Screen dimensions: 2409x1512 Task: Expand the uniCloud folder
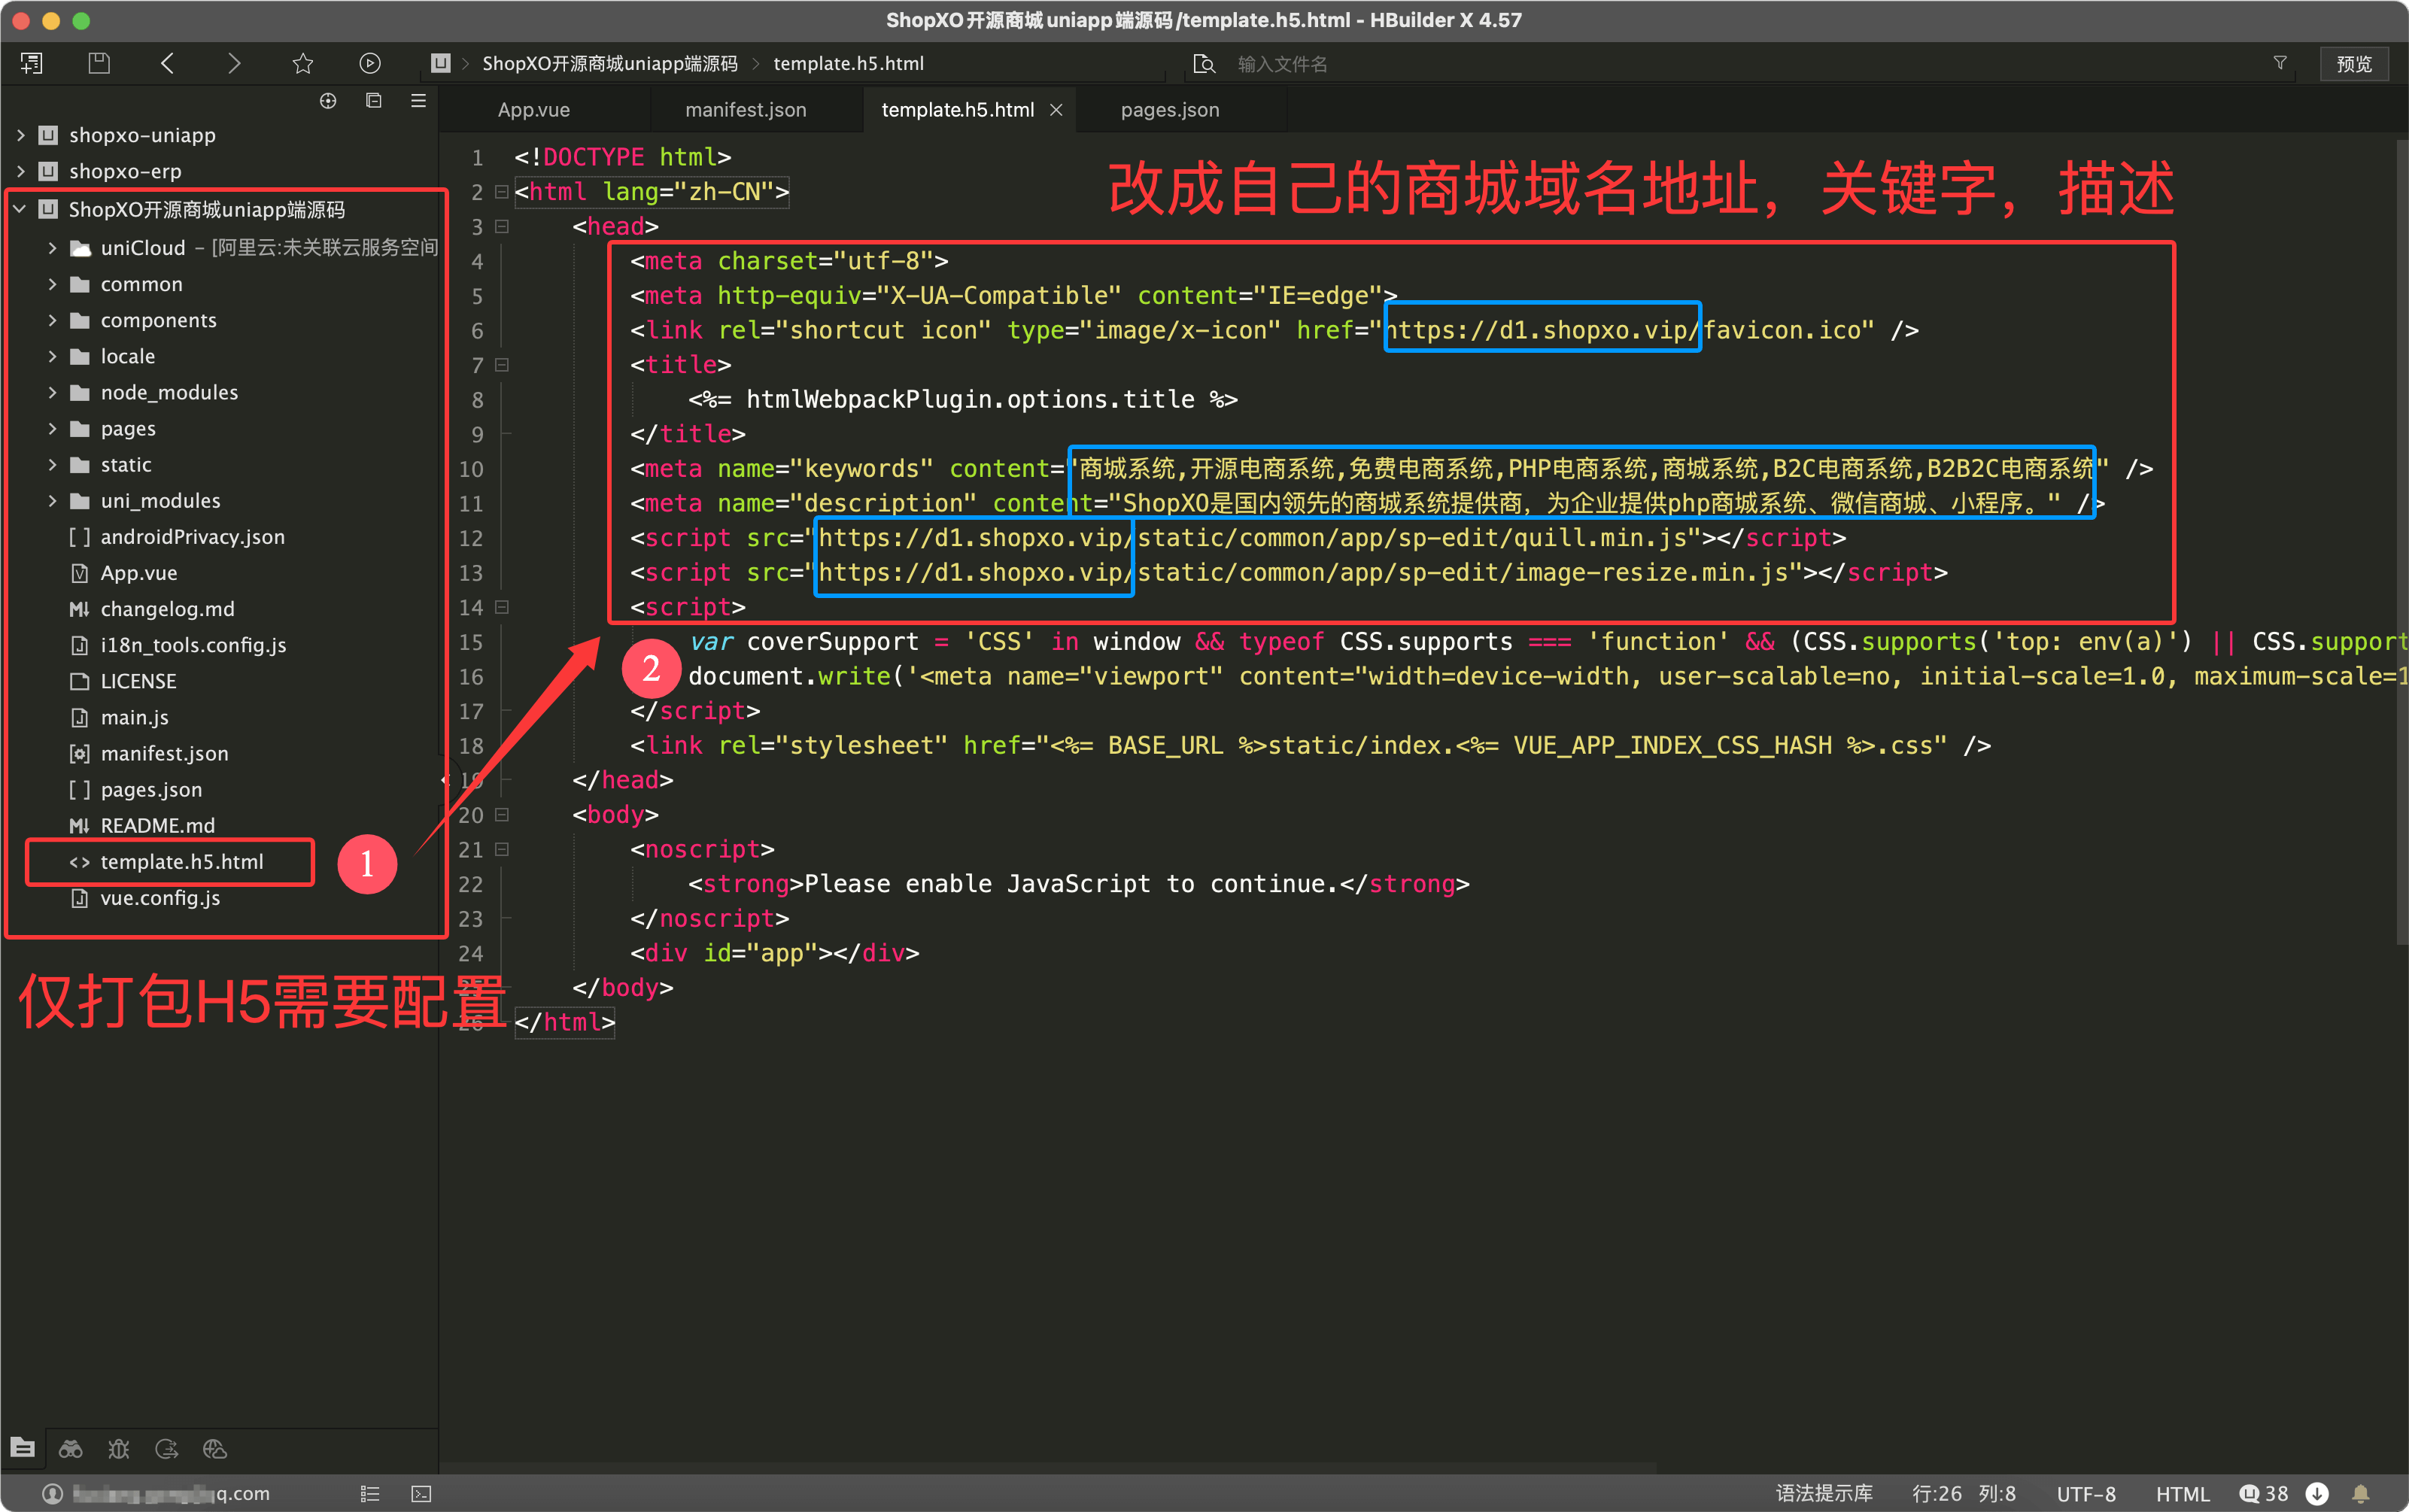pyautogui.click(x=52, y=247)
